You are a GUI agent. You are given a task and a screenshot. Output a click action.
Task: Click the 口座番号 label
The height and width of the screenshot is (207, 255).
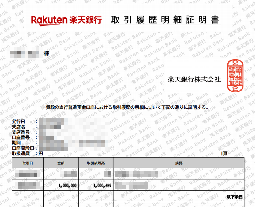click(21, 138)
